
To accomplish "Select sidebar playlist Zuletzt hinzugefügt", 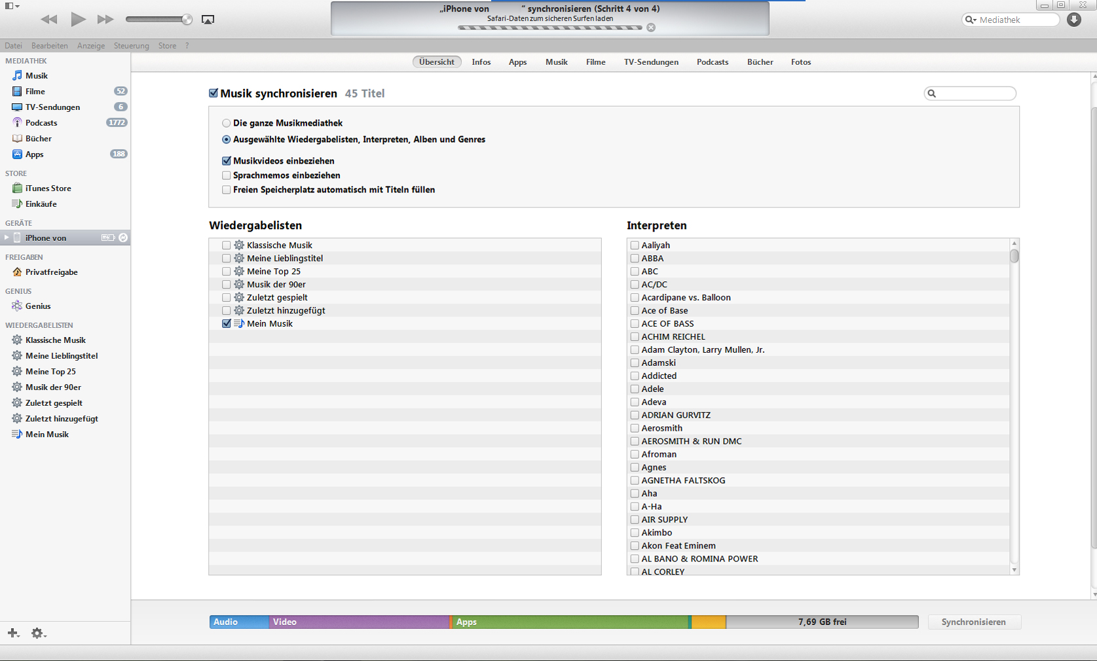I will pyautogui.click(x=65, y=419).
